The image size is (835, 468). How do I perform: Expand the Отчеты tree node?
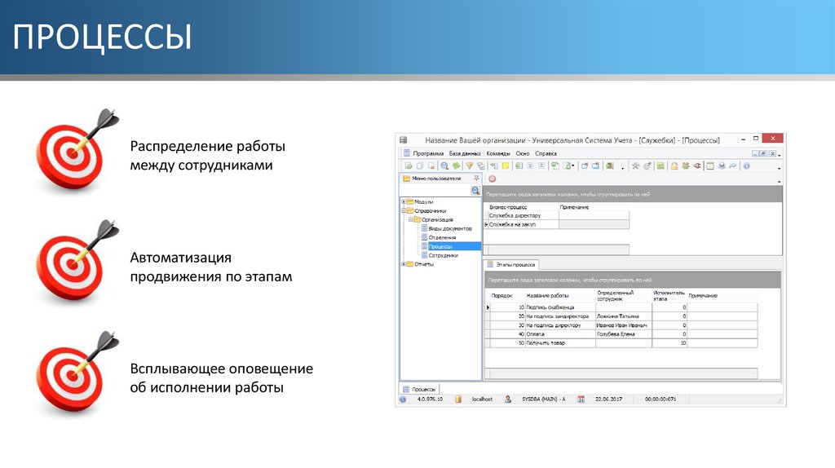[x=403, y=264]
